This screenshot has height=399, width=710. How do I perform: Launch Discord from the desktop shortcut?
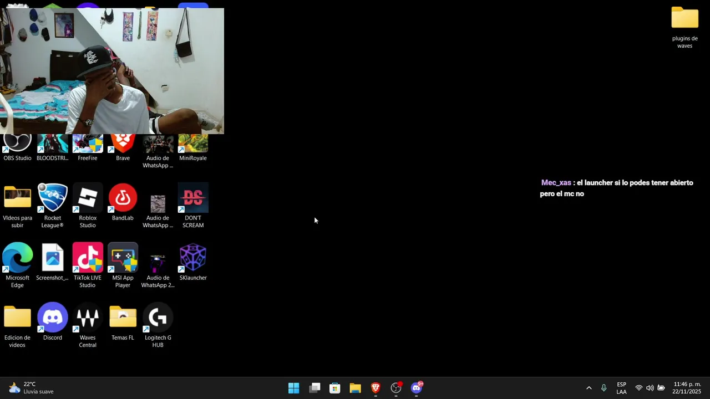[52, 323]
